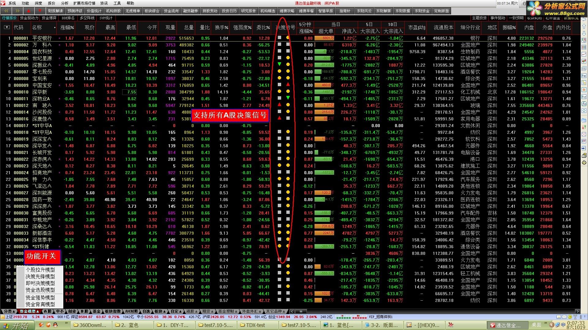This screenshot has height=330, width=588.
Task: Toggle 决策先锋模型 in the popup menu
Action: [x=40, y=277]
